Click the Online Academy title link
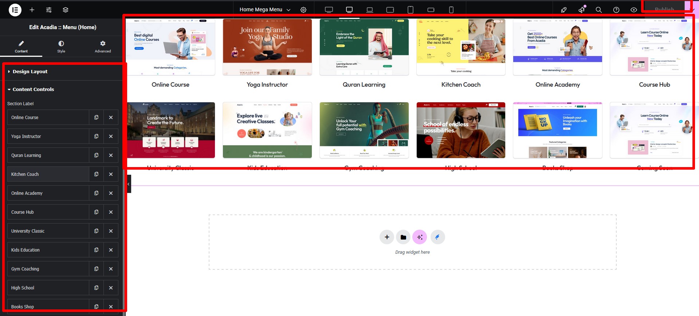 click(x=558, y=84)
